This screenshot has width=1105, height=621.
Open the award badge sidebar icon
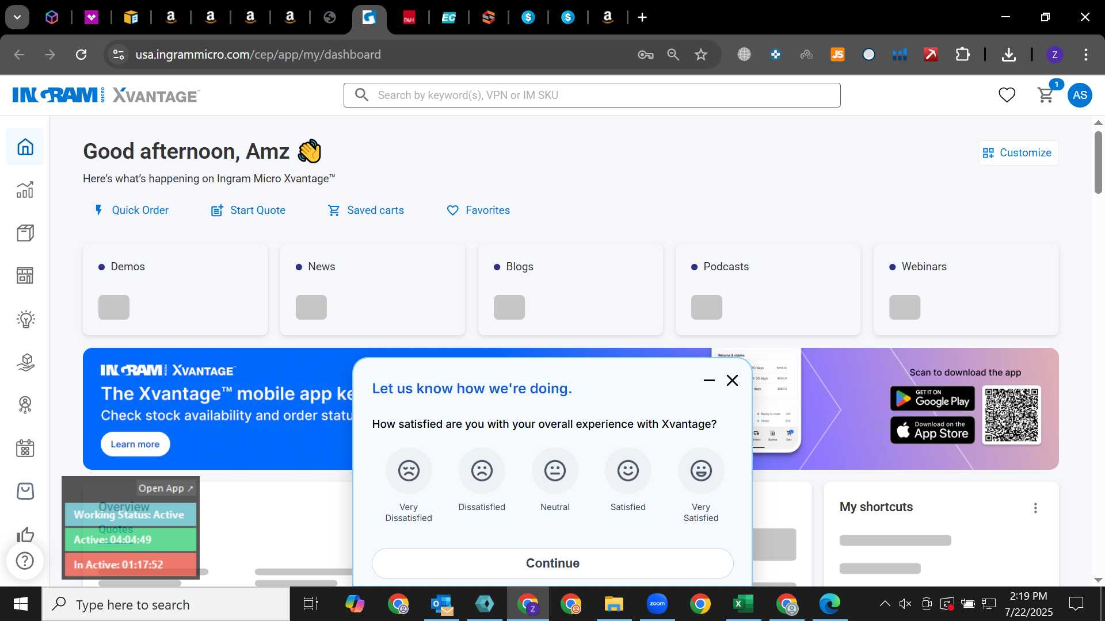point(25,405)
